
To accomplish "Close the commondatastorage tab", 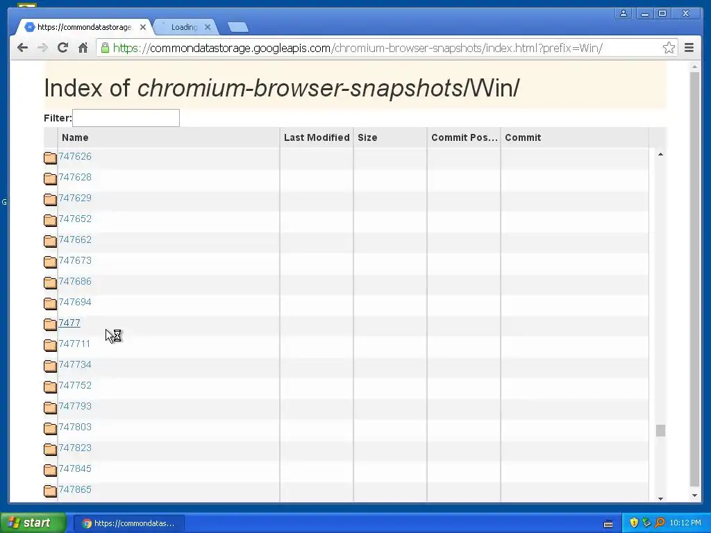I will 143,27.
